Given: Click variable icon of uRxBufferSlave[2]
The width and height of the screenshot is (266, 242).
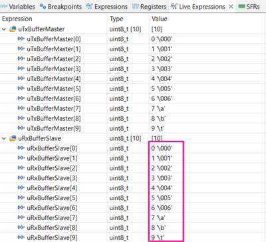Looking at the screenshot, I should [21, 168].
